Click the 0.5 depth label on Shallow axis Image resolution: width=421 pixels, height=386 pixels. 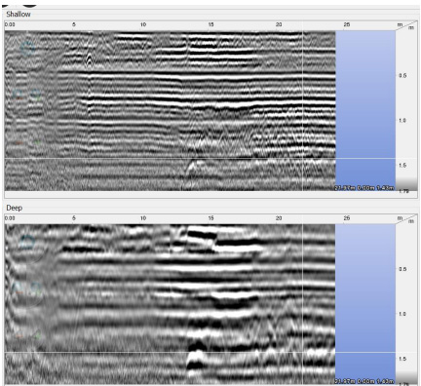pyautogui.click(x=402, y=76)
